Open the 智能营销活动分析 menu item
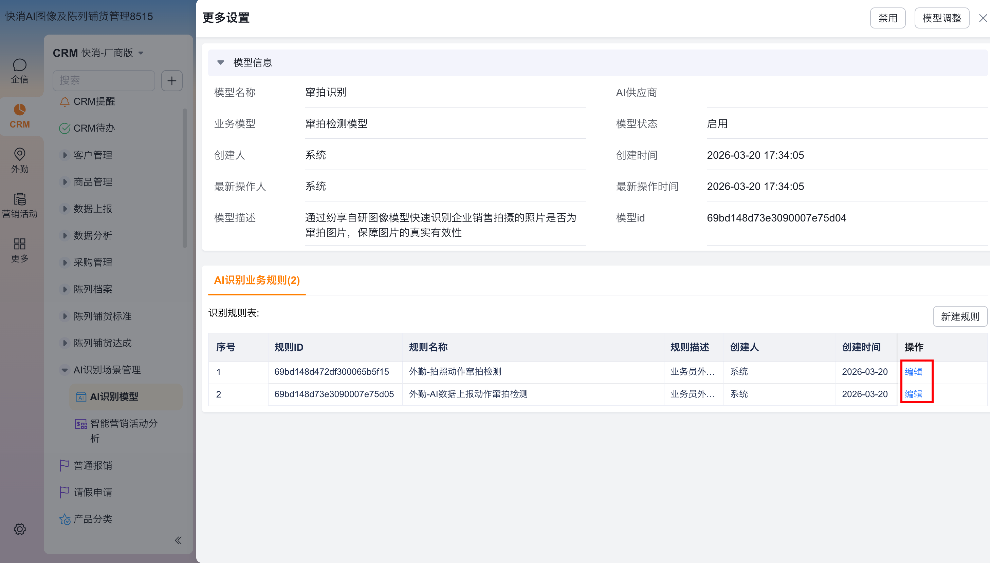Viewport: 990px width, 563px height. (x=124, y=423)
